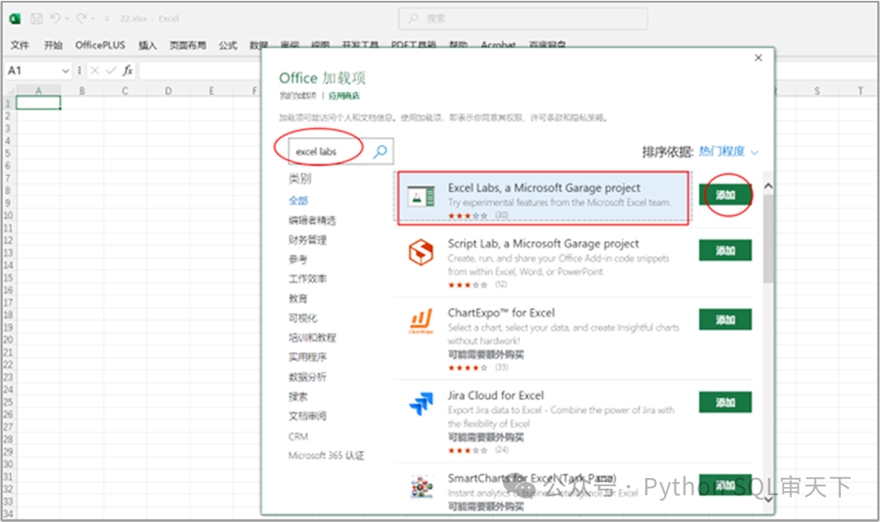Click the Undo icon in quick access toolbar
The image size is (880, 522).
(x=55, y=19)
